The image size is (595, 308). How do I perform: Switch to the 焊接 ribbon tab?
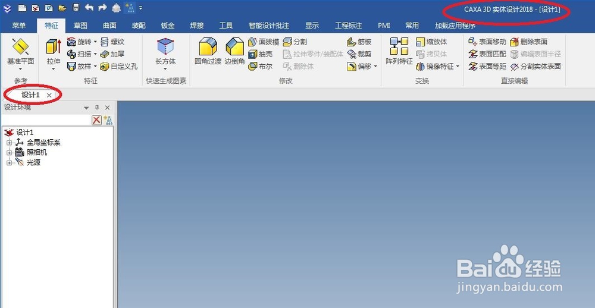pyautogui.click(x=197, y=26)
